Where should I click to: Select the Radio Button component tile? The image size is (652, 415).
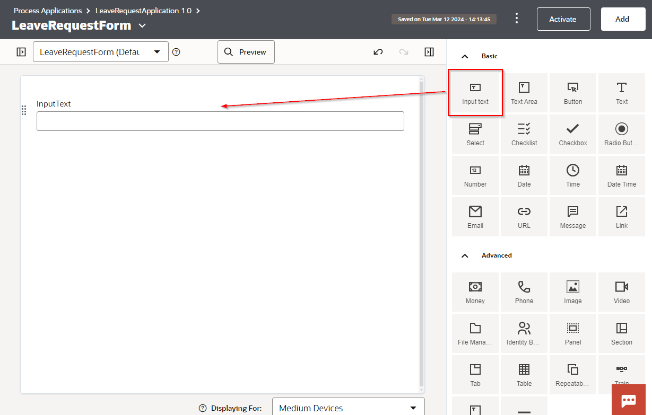pos(621,135)
